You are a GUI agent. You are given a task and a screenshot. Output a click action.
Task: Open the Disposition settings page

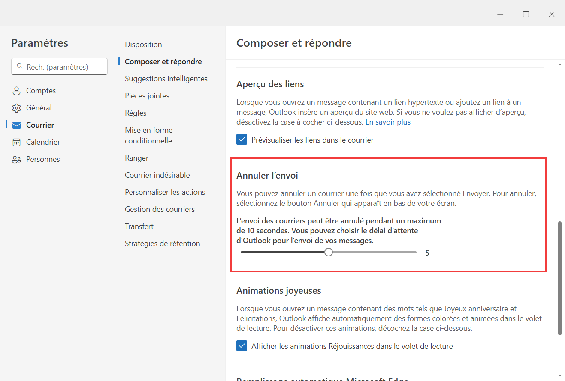143,45
